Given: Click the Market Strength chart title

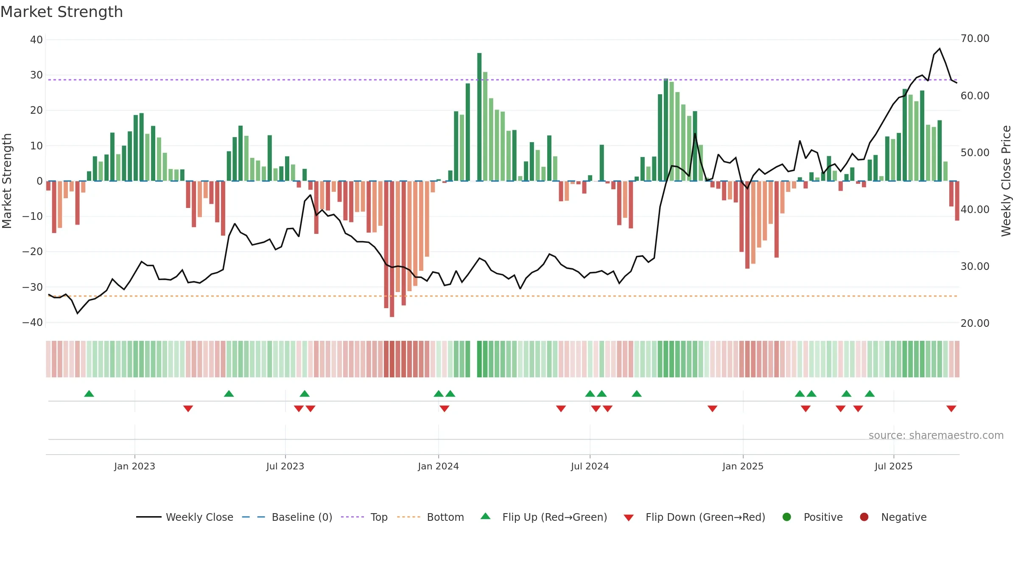Looking at the screenshot, I should click(x=62, y=12).
